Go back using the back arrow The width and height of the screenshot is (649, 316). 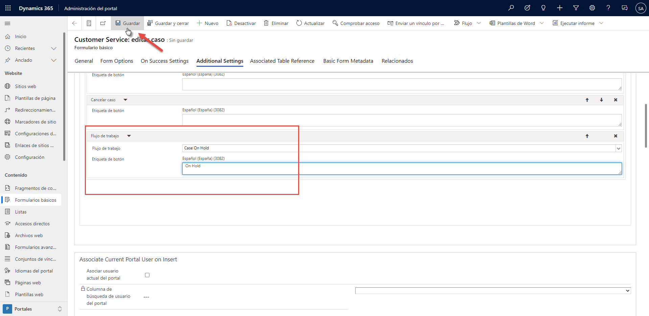tap(75, 23)
